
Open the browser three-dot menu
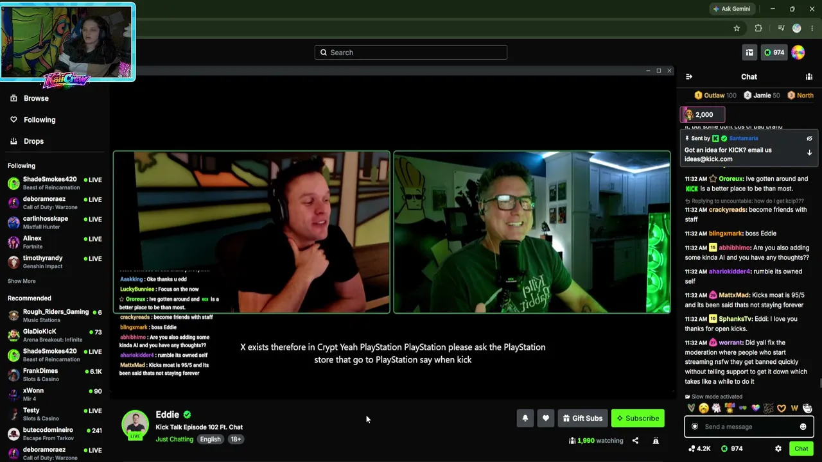tap(812, 28)
